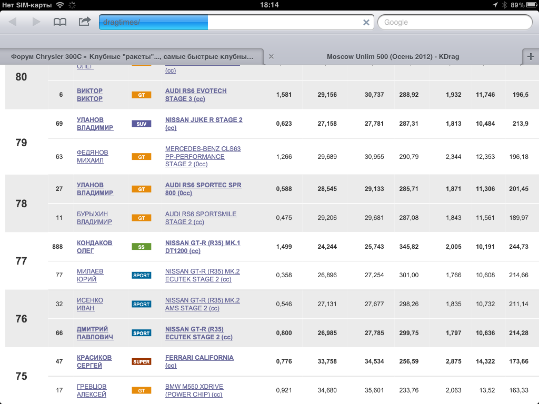This screenshot has height=404, width=539.
Task: Tap the location arrow in the status bar
Action: 495,5
